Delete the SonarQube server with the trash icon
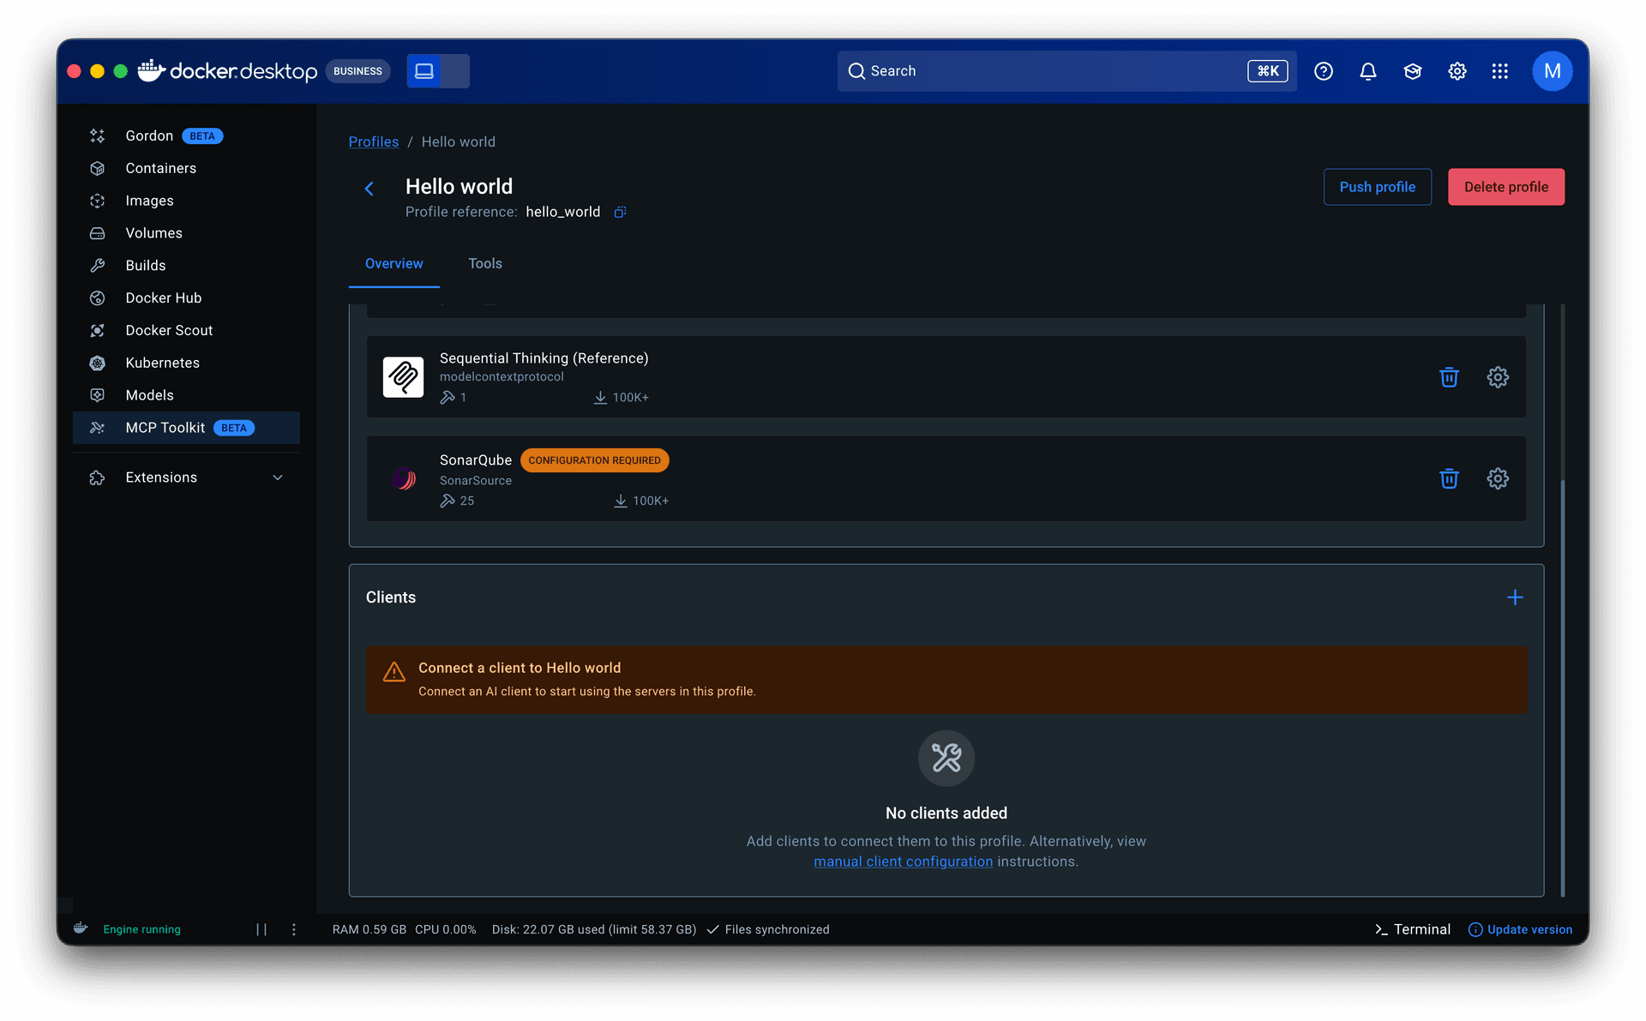Image resolution: width=1646 pixels, height=1021 pixels. click(x=1449, y=478)
